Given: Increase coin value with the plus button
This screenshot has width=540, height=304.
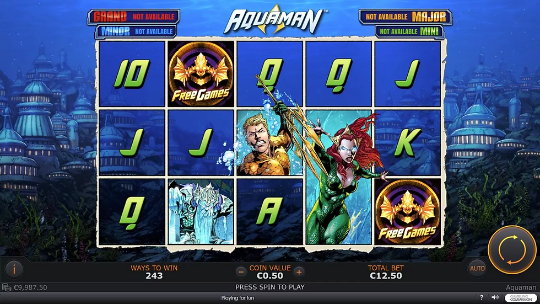Looking at the screenshot, I should pos(299,273).
